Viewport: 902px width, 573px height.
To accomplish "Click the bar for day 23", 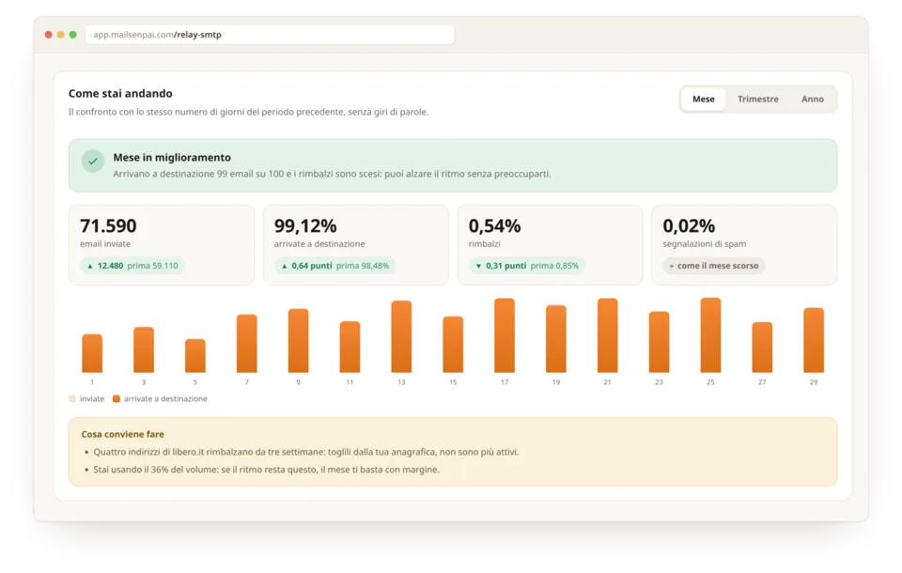I will pos(660,342).
